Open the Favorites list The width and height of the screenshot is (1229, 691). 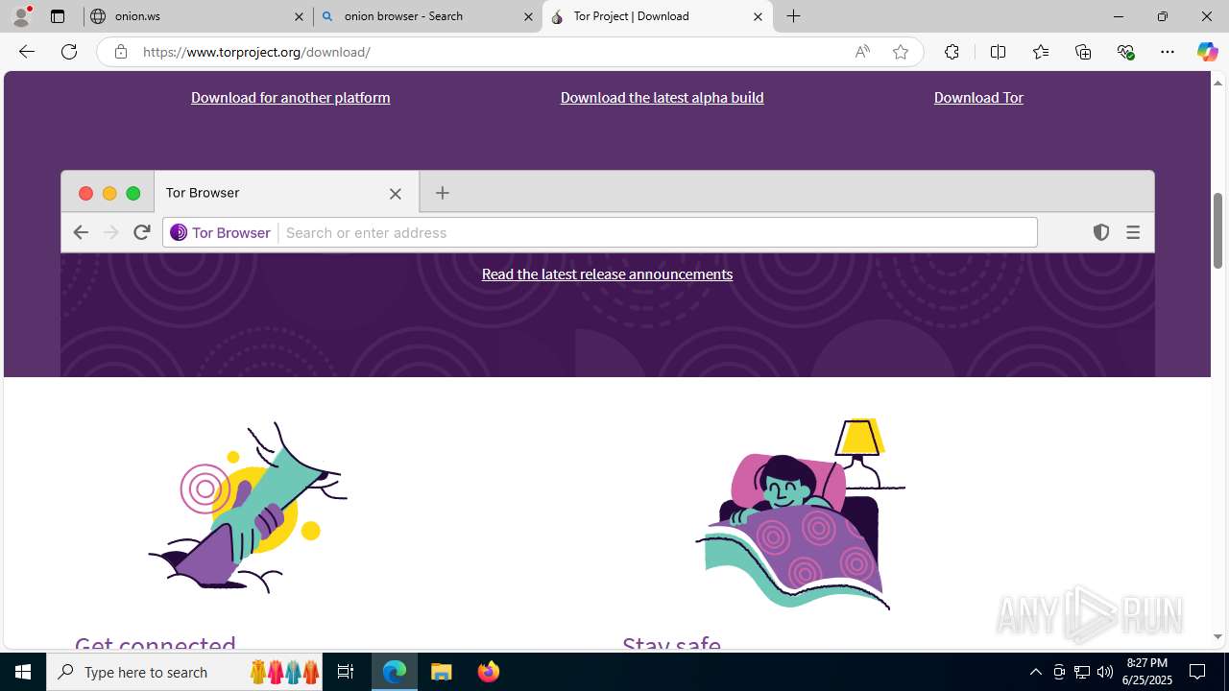tap(1041, 52)
